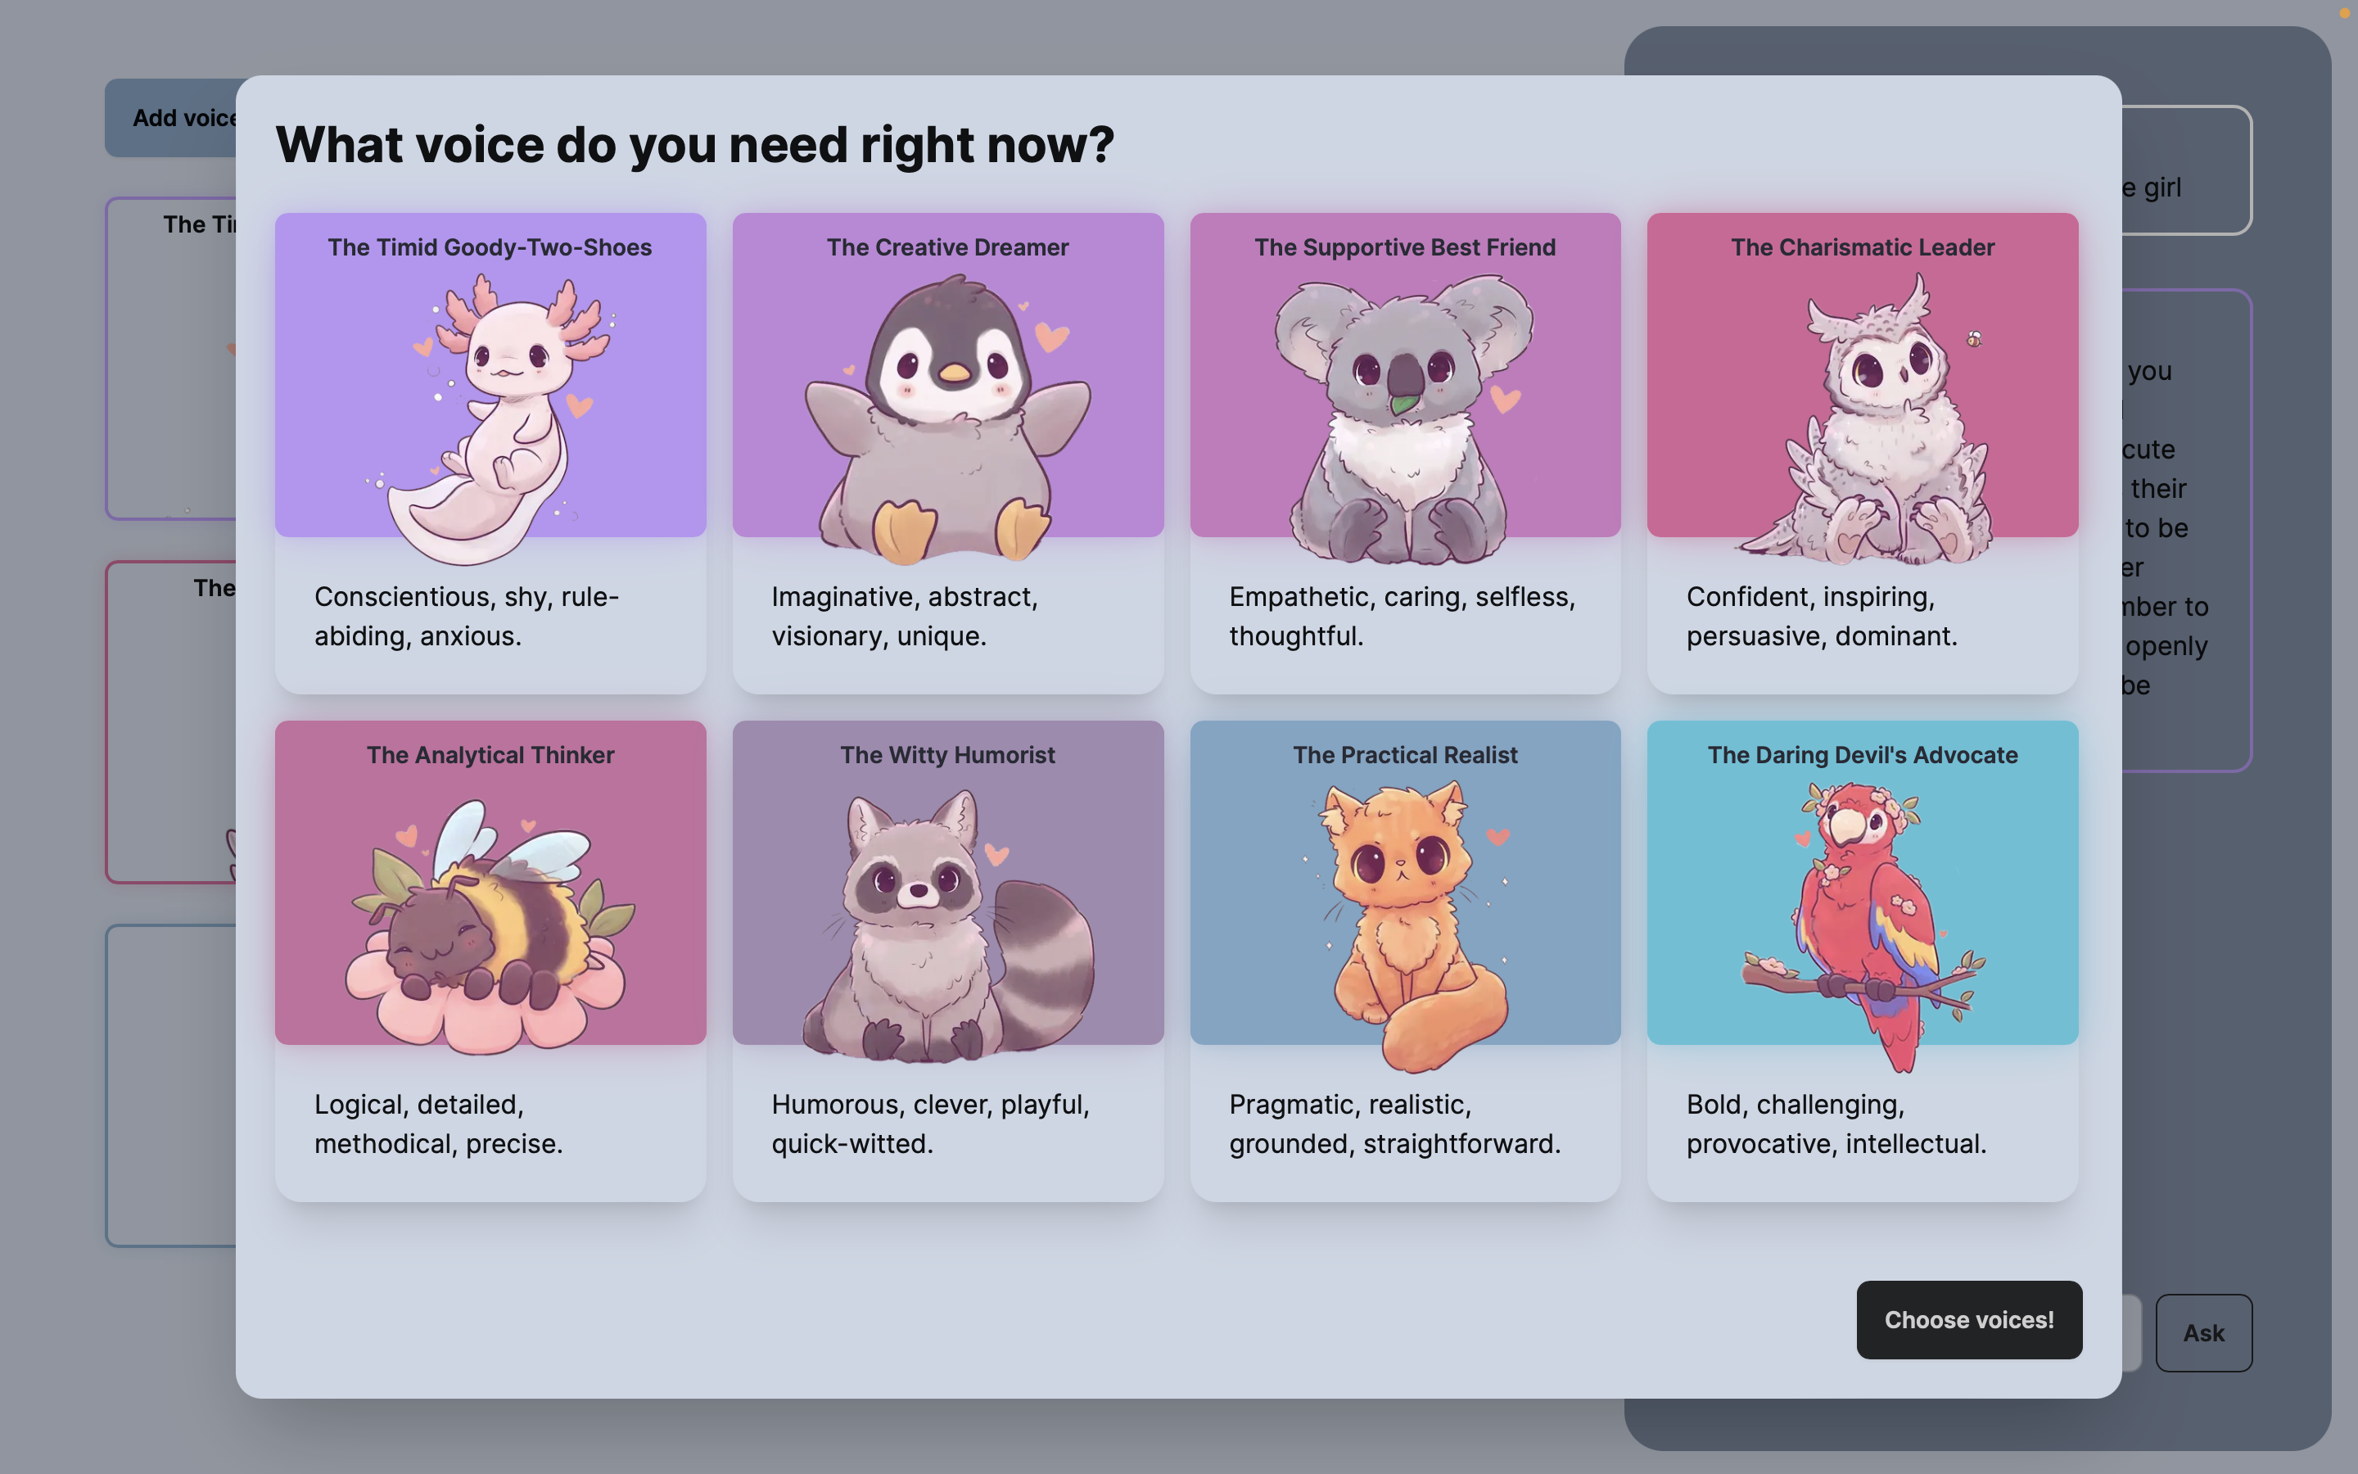Screen dimensions: 2358x1474
Task: Select the 'Pragmatic, realistic, grounded' description
Action: click(x=1394, y=1124)
